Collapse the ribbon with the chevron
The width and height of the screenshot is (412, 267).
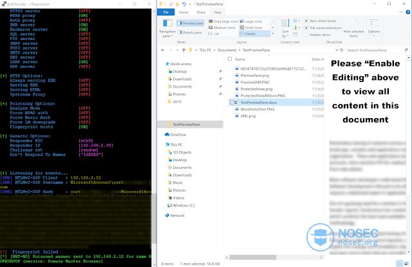(x=401, y=12)
